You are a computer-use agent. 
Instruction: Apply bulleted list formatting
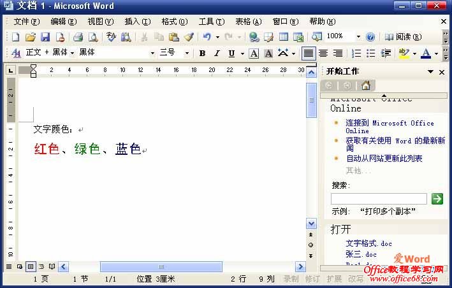tap(370, 54)
